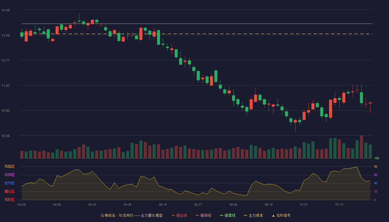The height and width of the screenshot is (222, 389).
Task: Select the 拉升区 zone label
Action: pos(9,183)
